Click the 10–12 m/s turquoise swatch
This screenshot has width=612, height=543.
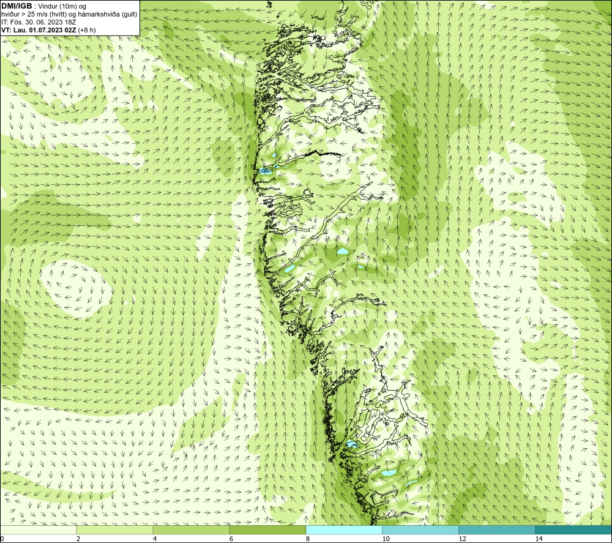click(421, 530)
